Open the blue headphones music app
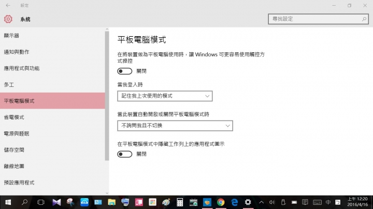The width and height of the screenshot is (373, 209). (84, 202)
